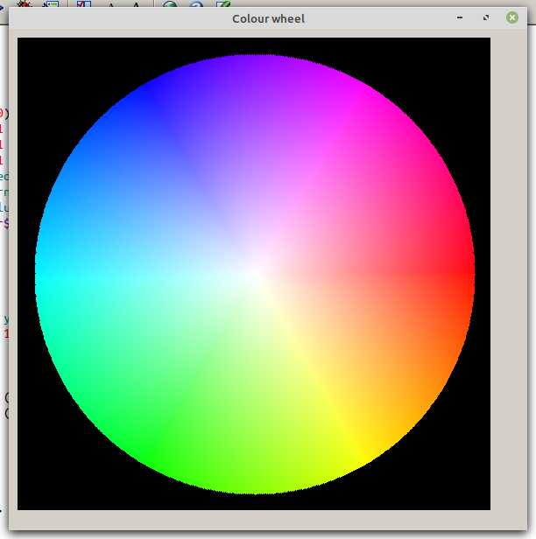Pick violet at the top of the wheel
The image size is (536, 539).
pyautogui.click(x=255, y=68)
